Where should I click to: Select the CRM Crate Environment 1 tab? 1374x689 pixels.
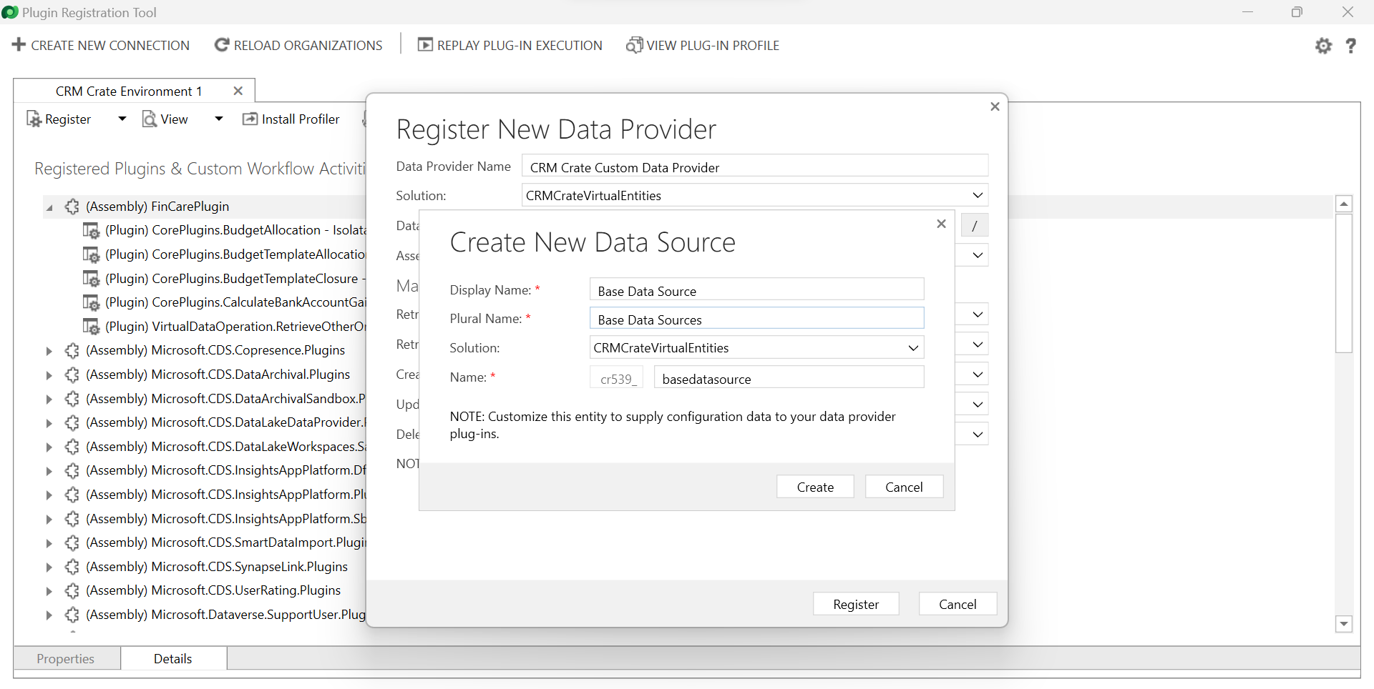point(129,91)
